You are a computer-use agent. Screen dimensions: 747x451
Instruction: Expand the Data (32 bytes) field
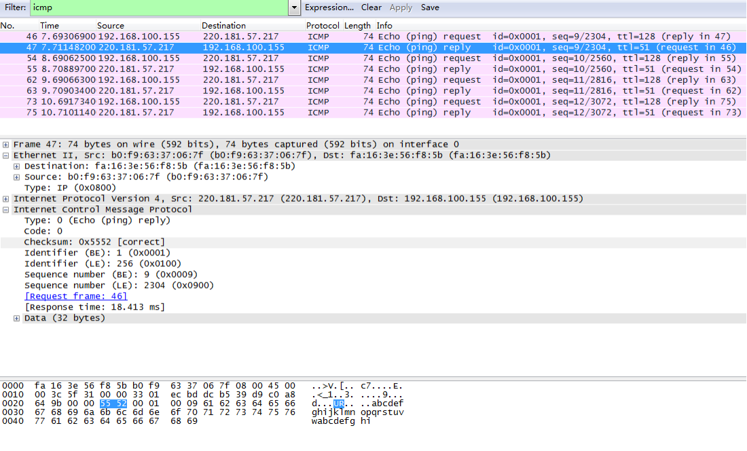[16, 317]
